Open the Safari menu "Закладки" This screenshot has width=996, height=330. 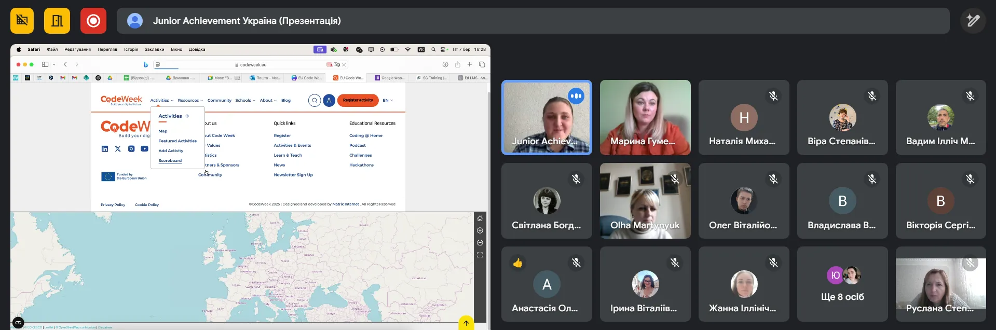[155, 50]
